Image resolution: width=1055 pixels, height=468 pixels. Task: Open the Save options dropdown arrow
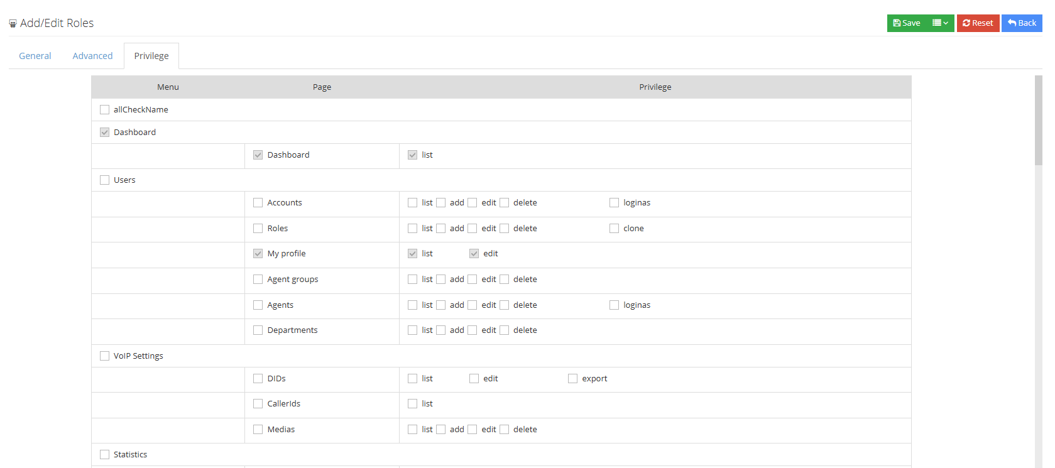click(x=941, y=23)
